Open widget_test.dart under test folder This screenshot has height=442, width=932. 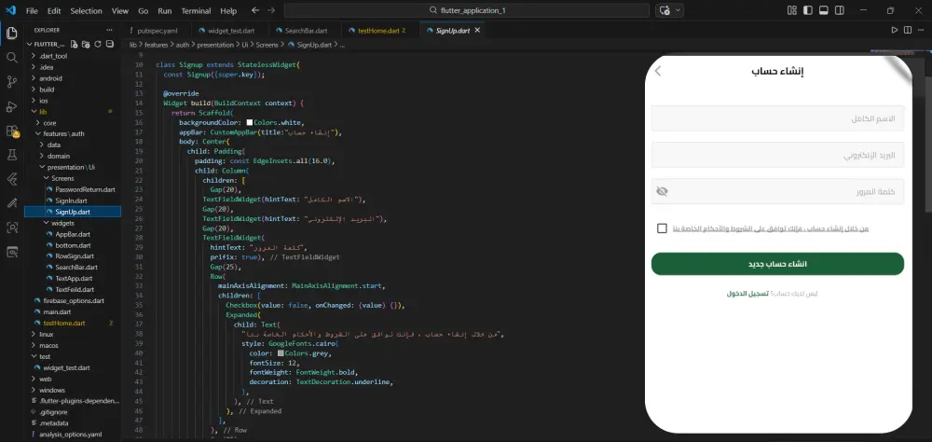point(66,367)
